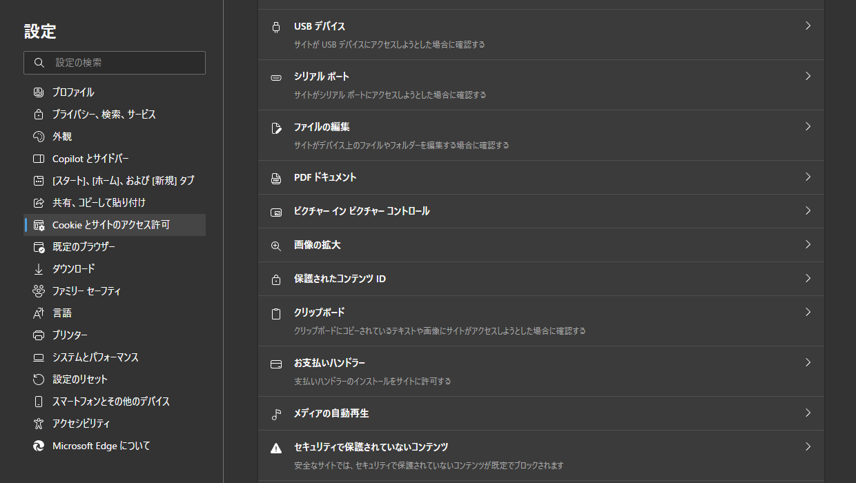This screenshot has height=483, width=856.
Task: Expand クリップボード settings with the arrow
Action: 808,312
